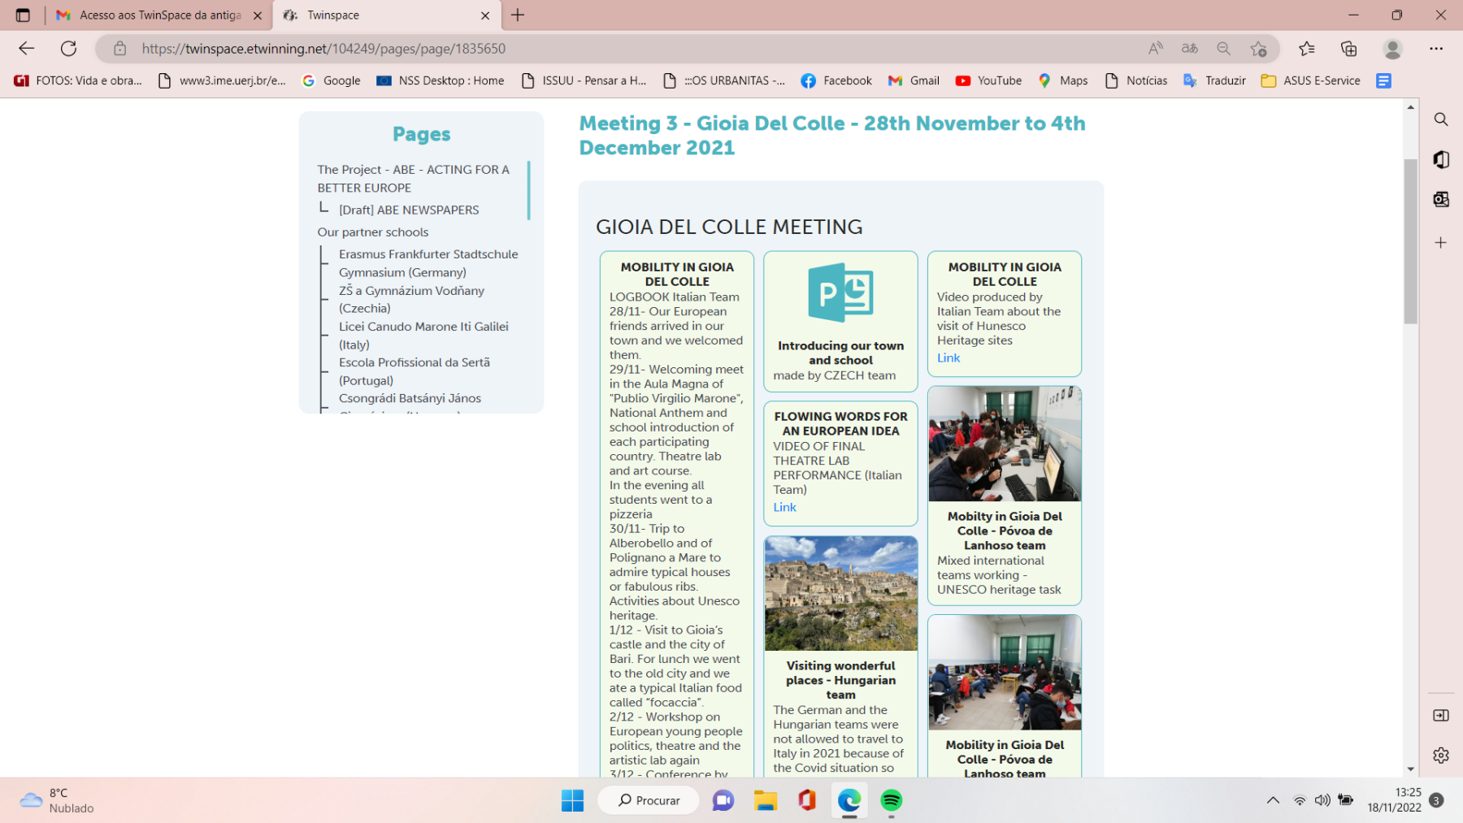Add this page to favorites
The image size is (1463, 823).
(x=1258, y=49)
